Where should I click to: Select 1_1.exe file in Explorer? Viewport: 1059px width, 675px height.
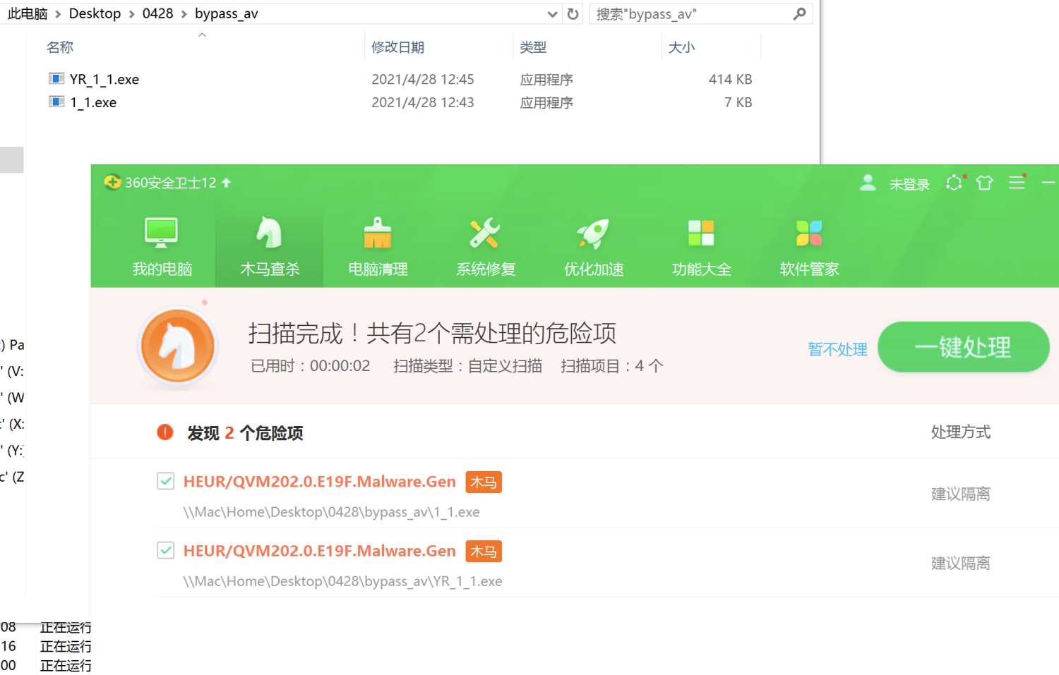pos(93,103)
